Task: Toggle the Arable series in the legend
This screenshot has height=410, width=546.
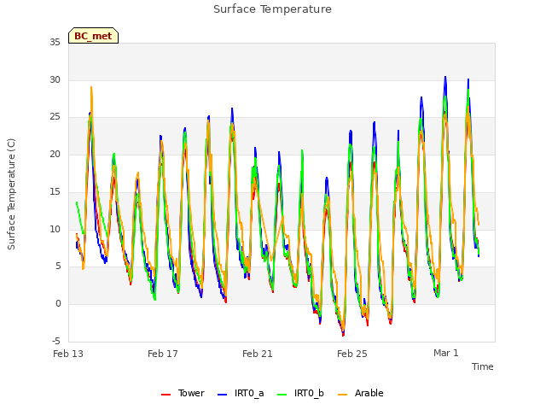Action: [361, 393]
